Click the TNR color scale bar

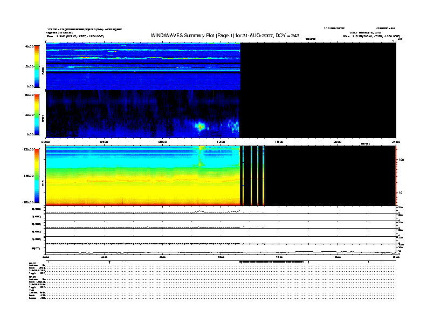tap(37, 176)
